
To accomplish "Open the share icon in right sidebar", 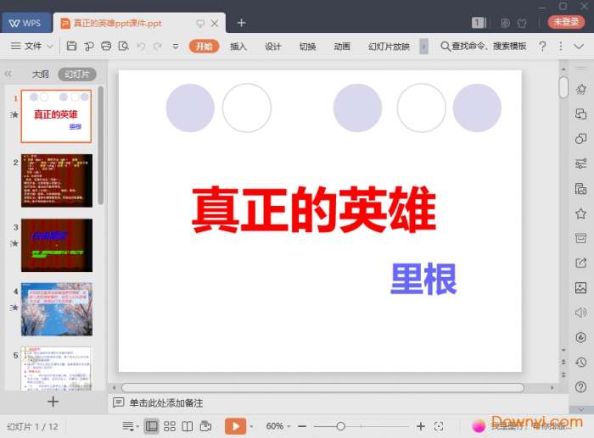I will tap(580, 263).
